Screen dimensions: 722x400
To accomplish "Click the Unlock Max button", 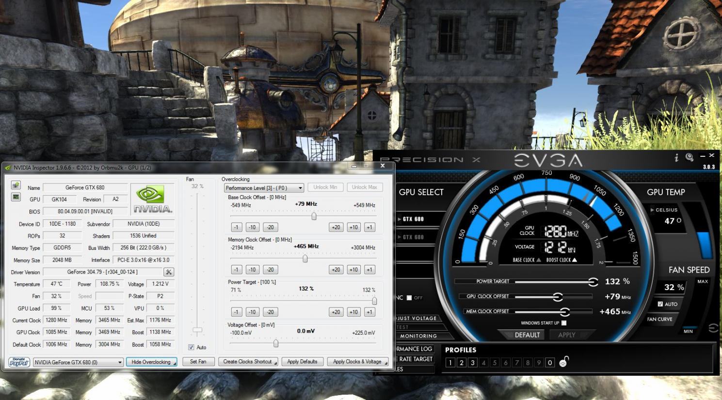I will [365, 187].
